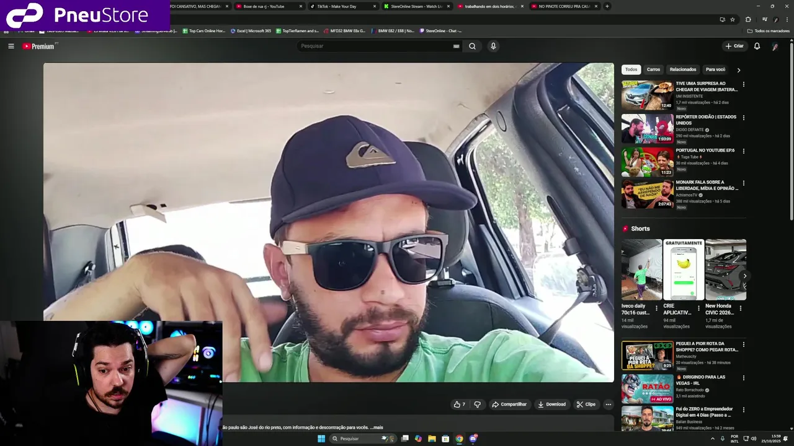Select the Para você filter chip

(715, 69)
